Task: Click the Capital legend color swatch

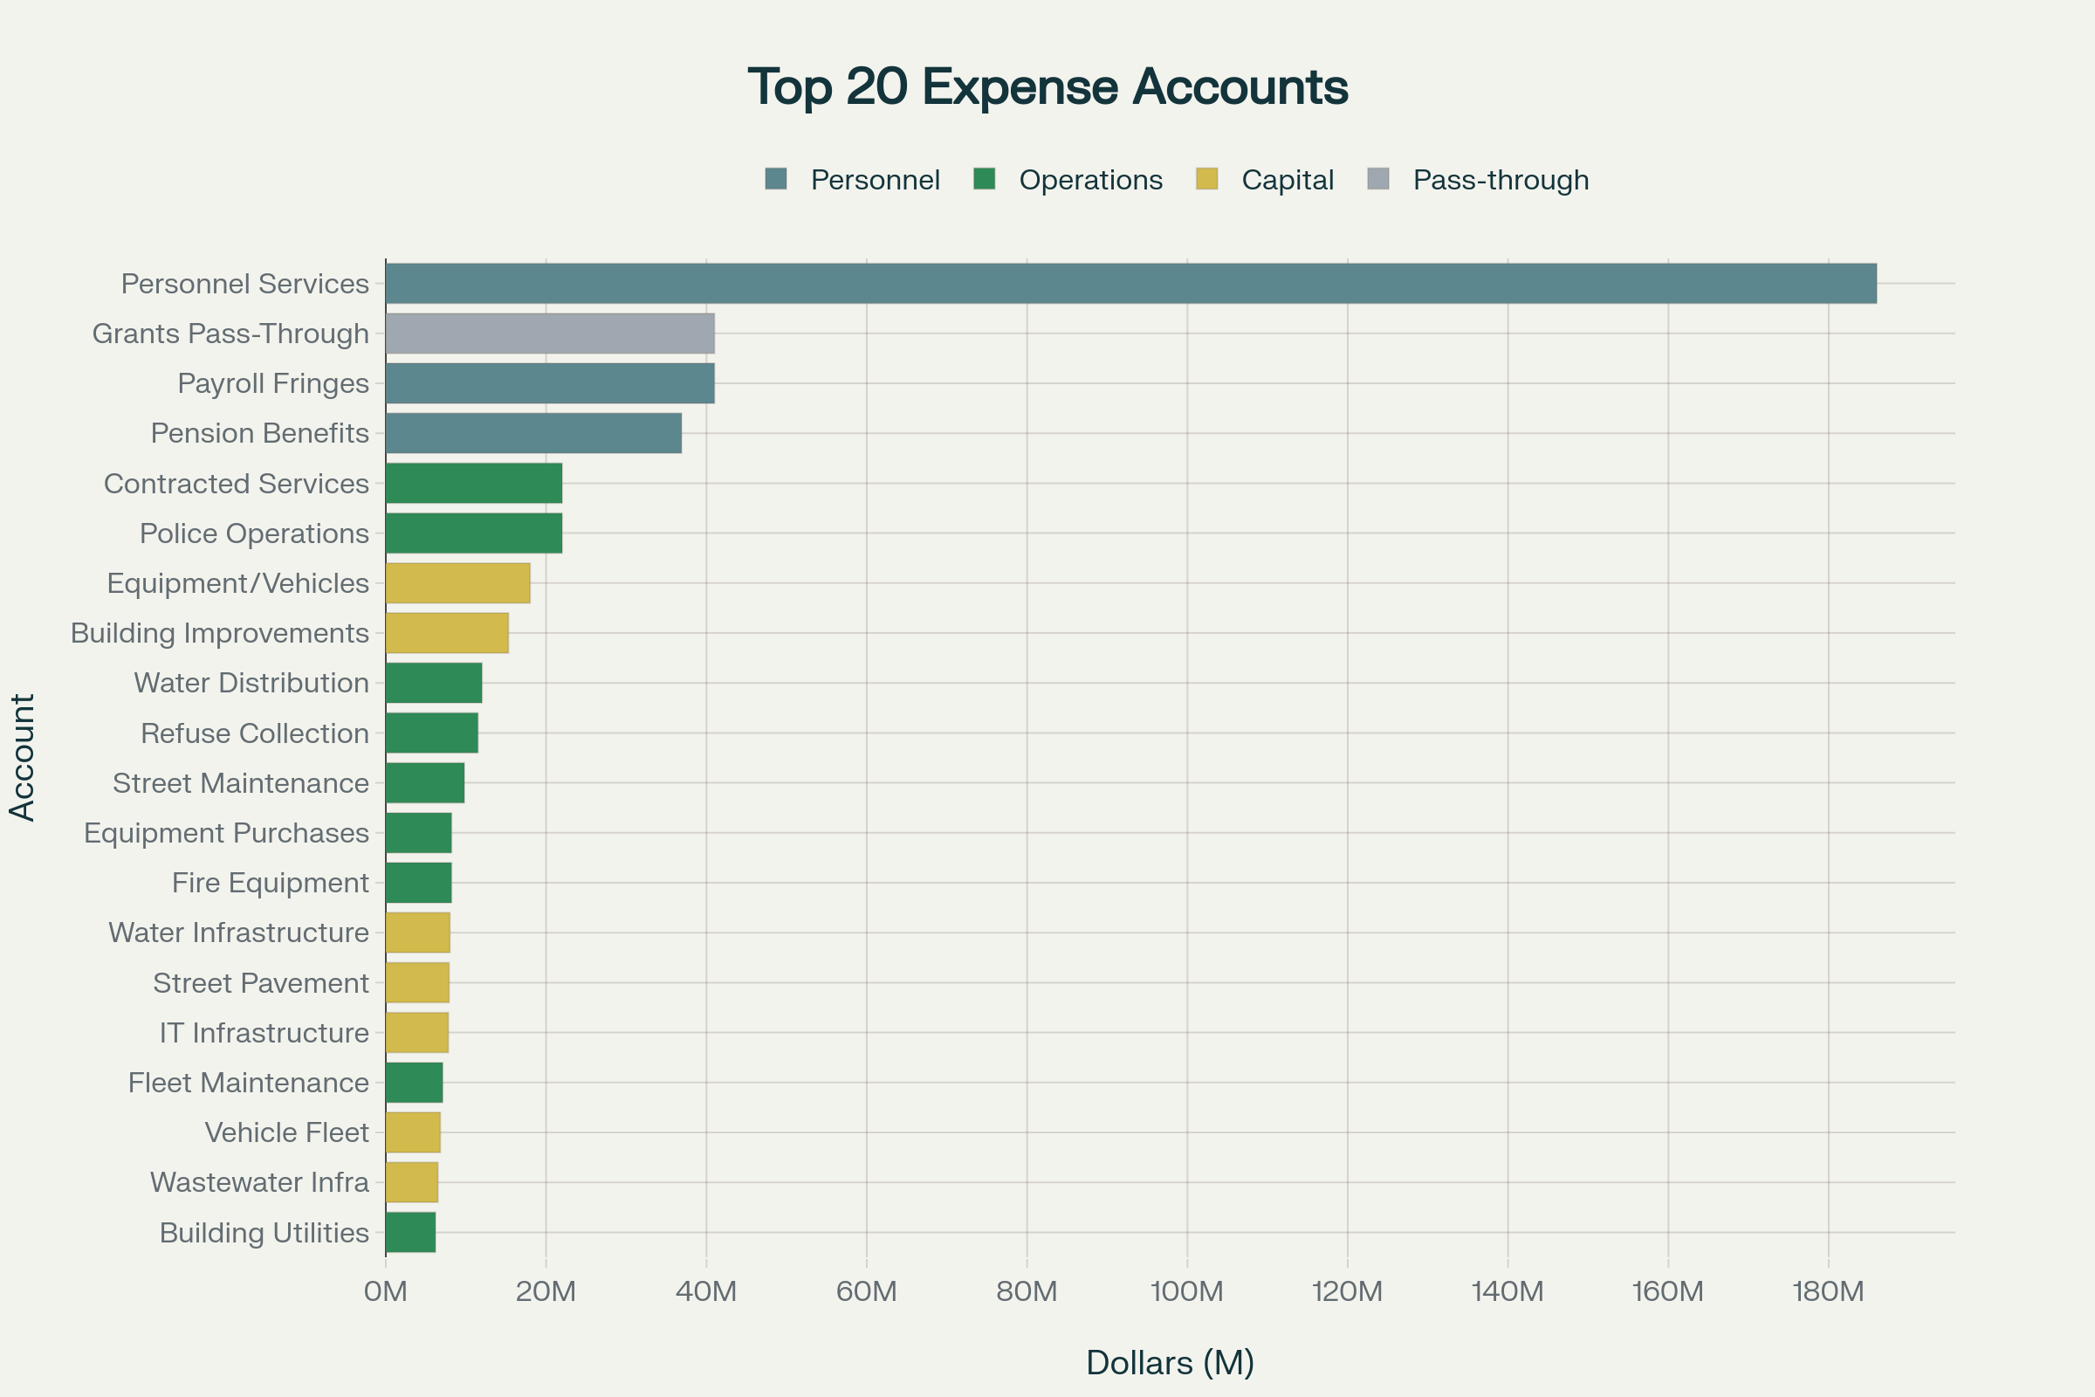Action: pos(1207,179)
